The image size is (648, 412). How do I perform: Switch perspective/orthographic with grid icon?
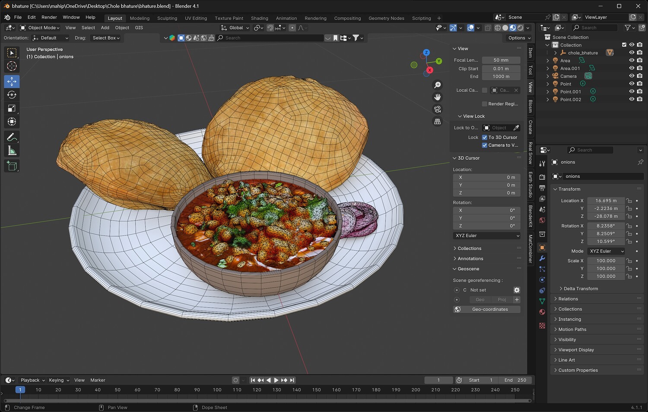438,122
